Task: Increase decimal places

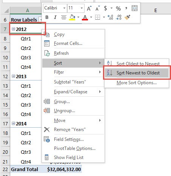Action: 110,17
